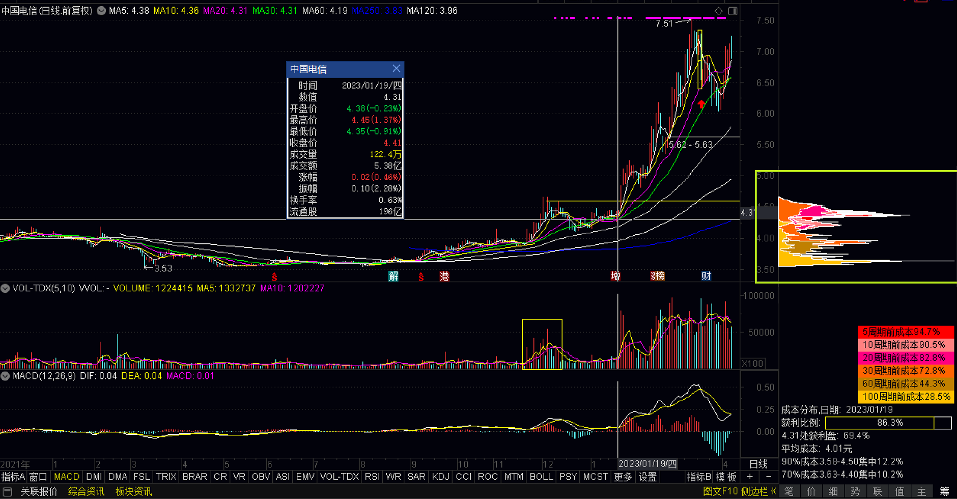957x499 pixels.
Task: Choose the VOL-TDX indicator tab
Action: 340,477
